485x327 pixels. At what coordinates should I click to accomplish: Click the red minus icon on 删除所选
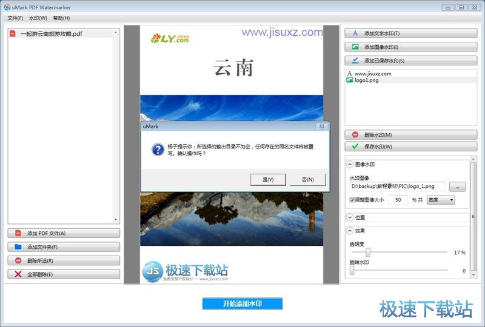[x=18, y=260]
